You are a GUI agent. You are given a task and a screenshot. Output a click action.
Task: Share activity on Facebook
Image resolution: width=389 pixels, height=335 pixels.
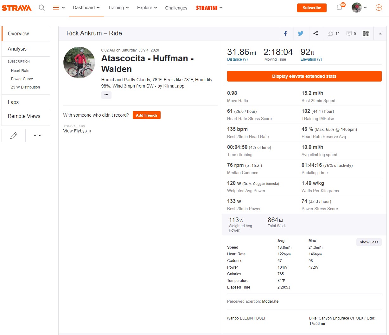point(285,33)
